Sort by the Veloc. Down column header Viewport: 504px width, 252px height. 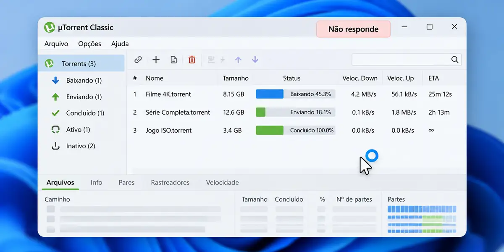pos(359,78)
